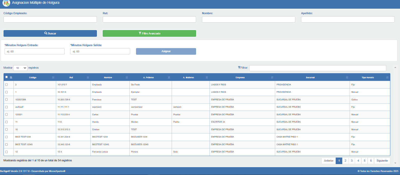Screen dimensions: 400x175
Task: Focus the Apellido search field
Action: pos(348,20)
